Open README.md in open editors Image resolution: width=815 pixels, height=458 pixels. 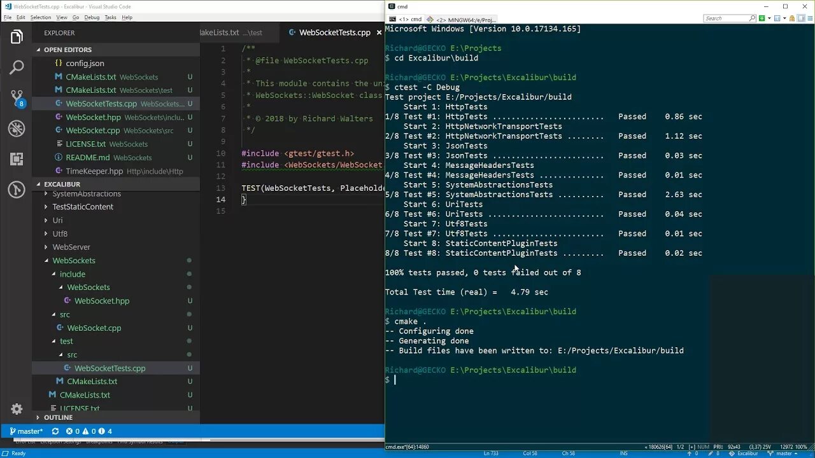coord(116,157)
